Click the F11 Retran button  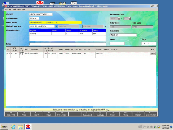pyautogui.click(x=138, y=114)
